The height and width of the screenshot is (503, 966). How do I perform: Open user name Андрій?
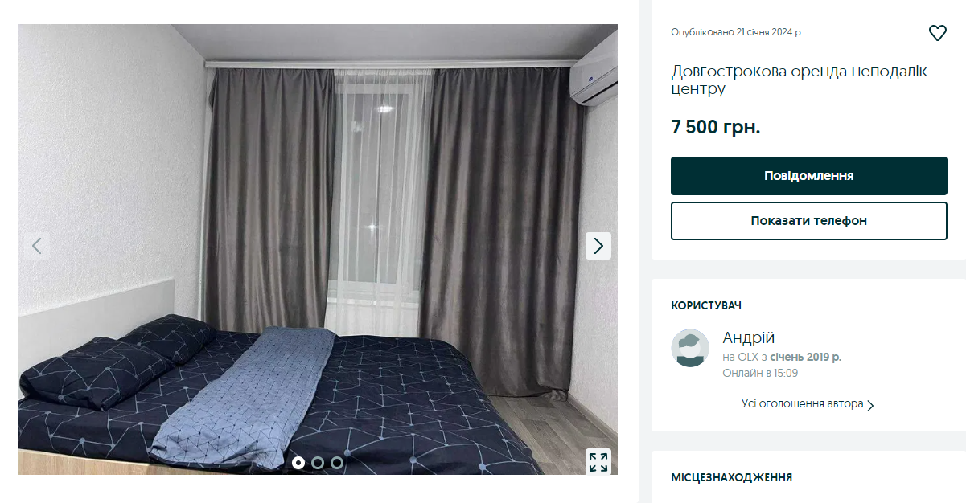point(749,337)
